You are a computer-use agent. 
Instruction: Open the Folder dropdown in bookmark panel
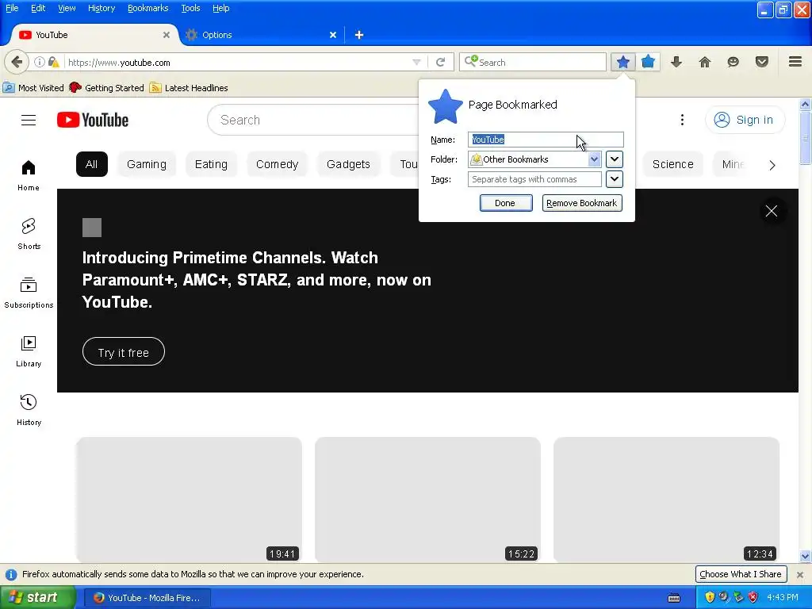[x=534, y=159]
